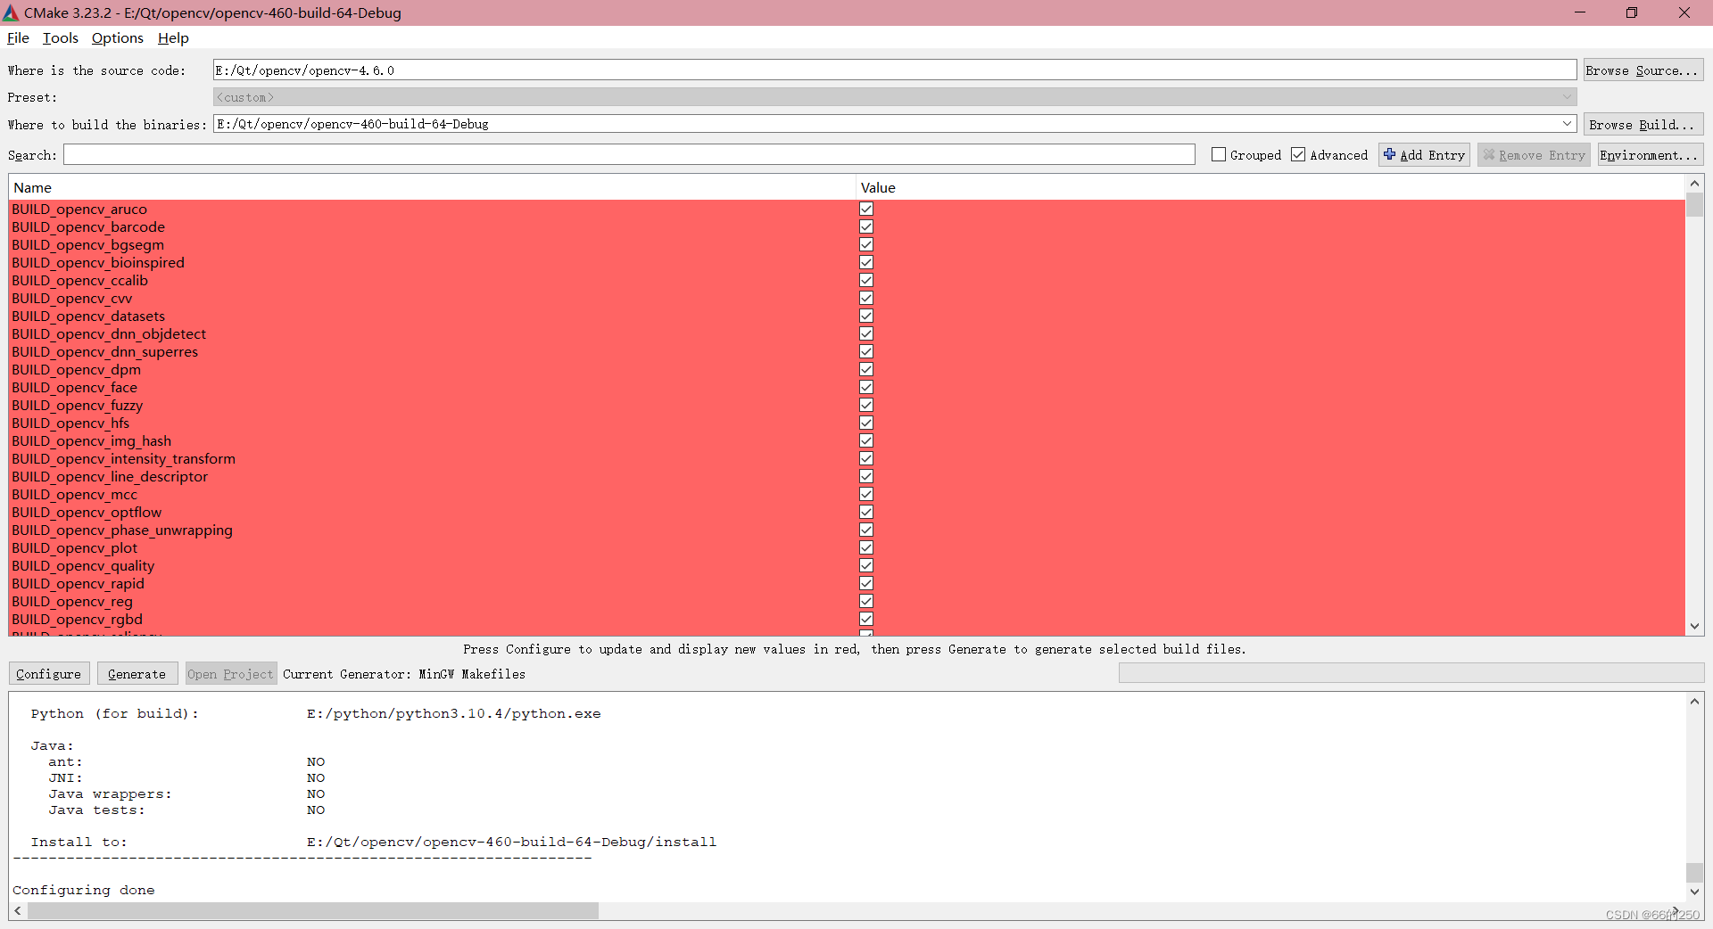Image resolution: width=1713 pixels, height=929 pixels.
Task: Open the Tools menu
Action: click(x=61, y=37)
